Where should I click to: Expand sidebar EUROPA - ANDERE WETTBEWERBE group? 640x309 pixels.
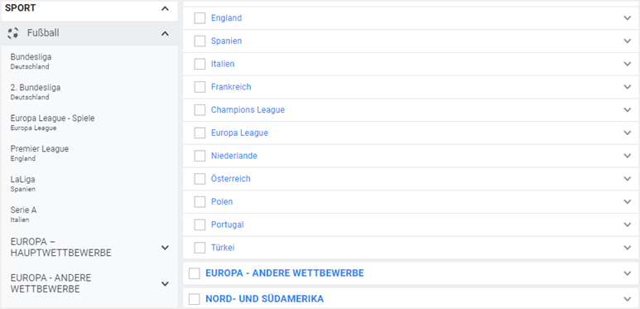[165, 283]
